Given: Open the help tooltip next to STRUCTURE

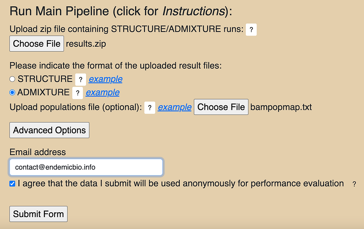Looking at the screenshot, I should (x=81, y=79).
